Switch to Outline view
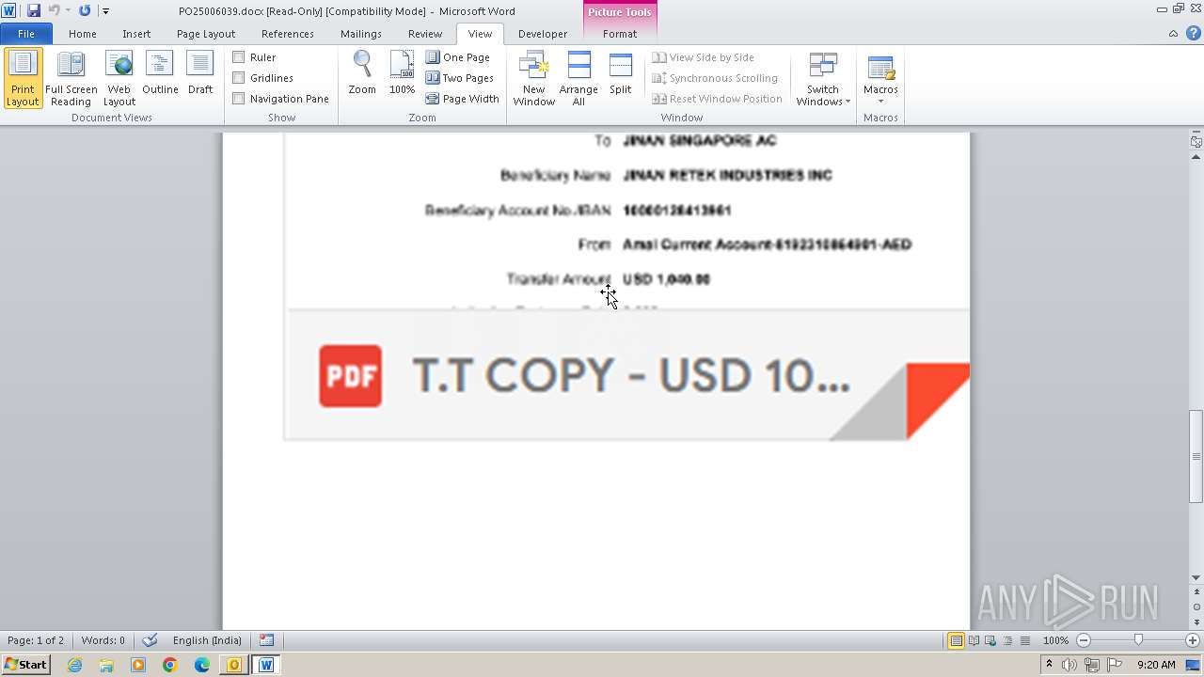This screenshot has width=1204, height=677. pos(160,73)
